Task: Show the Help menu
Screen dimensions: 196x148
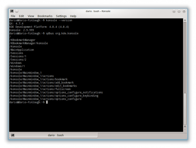Action: [x=73, y=16]
